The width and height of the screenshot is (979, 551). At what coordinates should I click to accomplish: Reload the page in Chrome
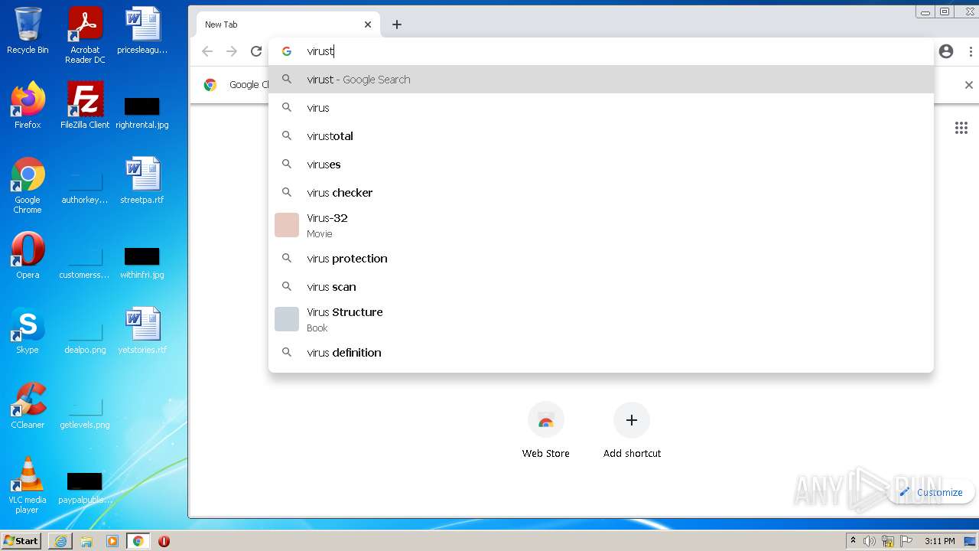tap(256, 51)
